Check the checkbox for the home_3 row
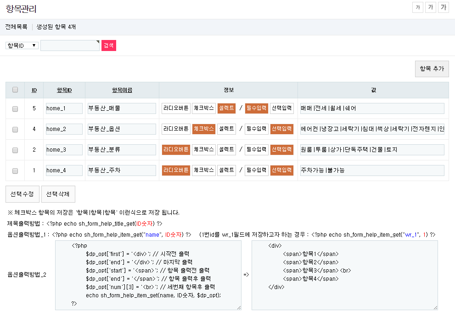The width and height of the screenshot is (455, 318). (x=15, y=150)
